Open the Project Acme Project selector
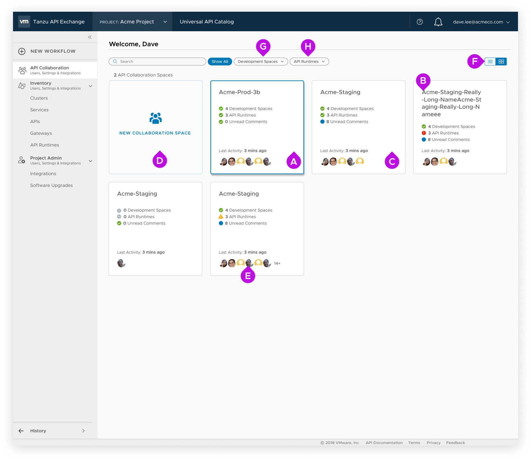This screenshot has height=460, width=531. coord(132,22)
